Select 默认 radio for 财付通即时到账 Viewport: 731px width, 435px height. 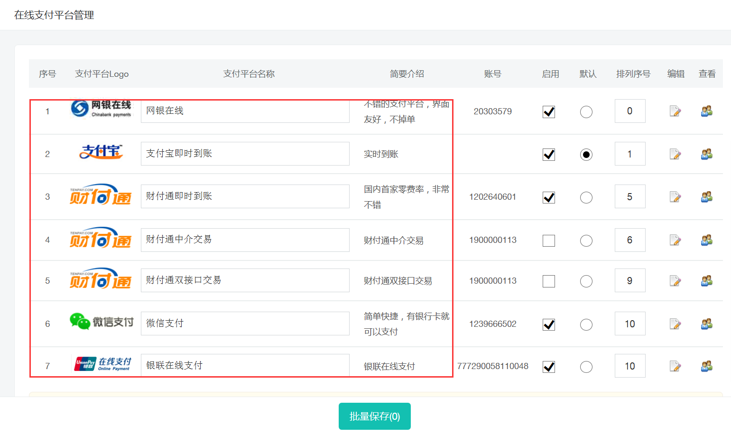coord(586,197)
